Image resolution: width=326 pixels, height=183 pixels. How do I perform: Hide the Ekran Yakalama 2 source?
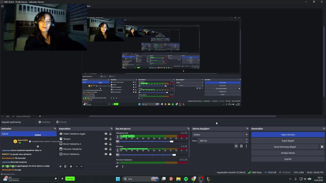(106, 144)
